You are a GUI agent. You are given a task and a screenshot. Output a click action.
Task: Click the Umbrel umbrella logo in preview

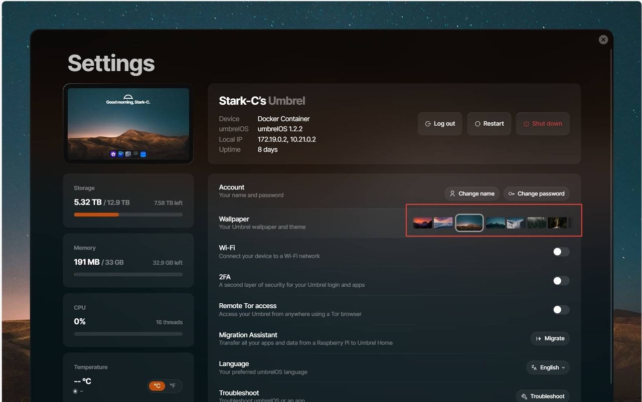point(128,97)
